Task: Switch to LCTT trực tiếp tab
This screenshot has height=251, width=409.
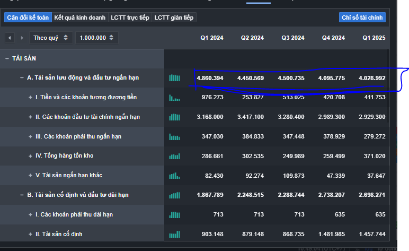Action: click(x=130, y=18)
